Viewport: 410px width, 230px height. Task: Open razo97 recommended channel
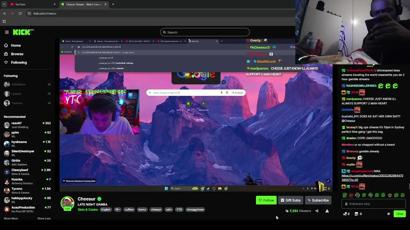click(27, 125)
